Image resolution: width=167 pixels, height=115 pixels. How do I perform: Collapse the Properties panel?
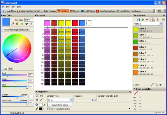(36, 91)
